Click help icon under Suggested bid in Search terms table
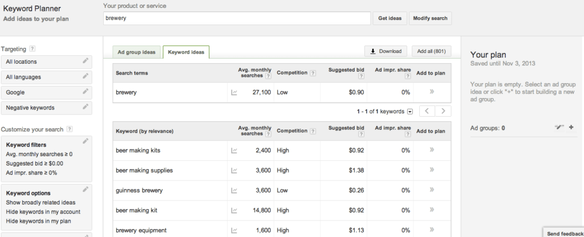584x237 pixels. pos(361,76)
